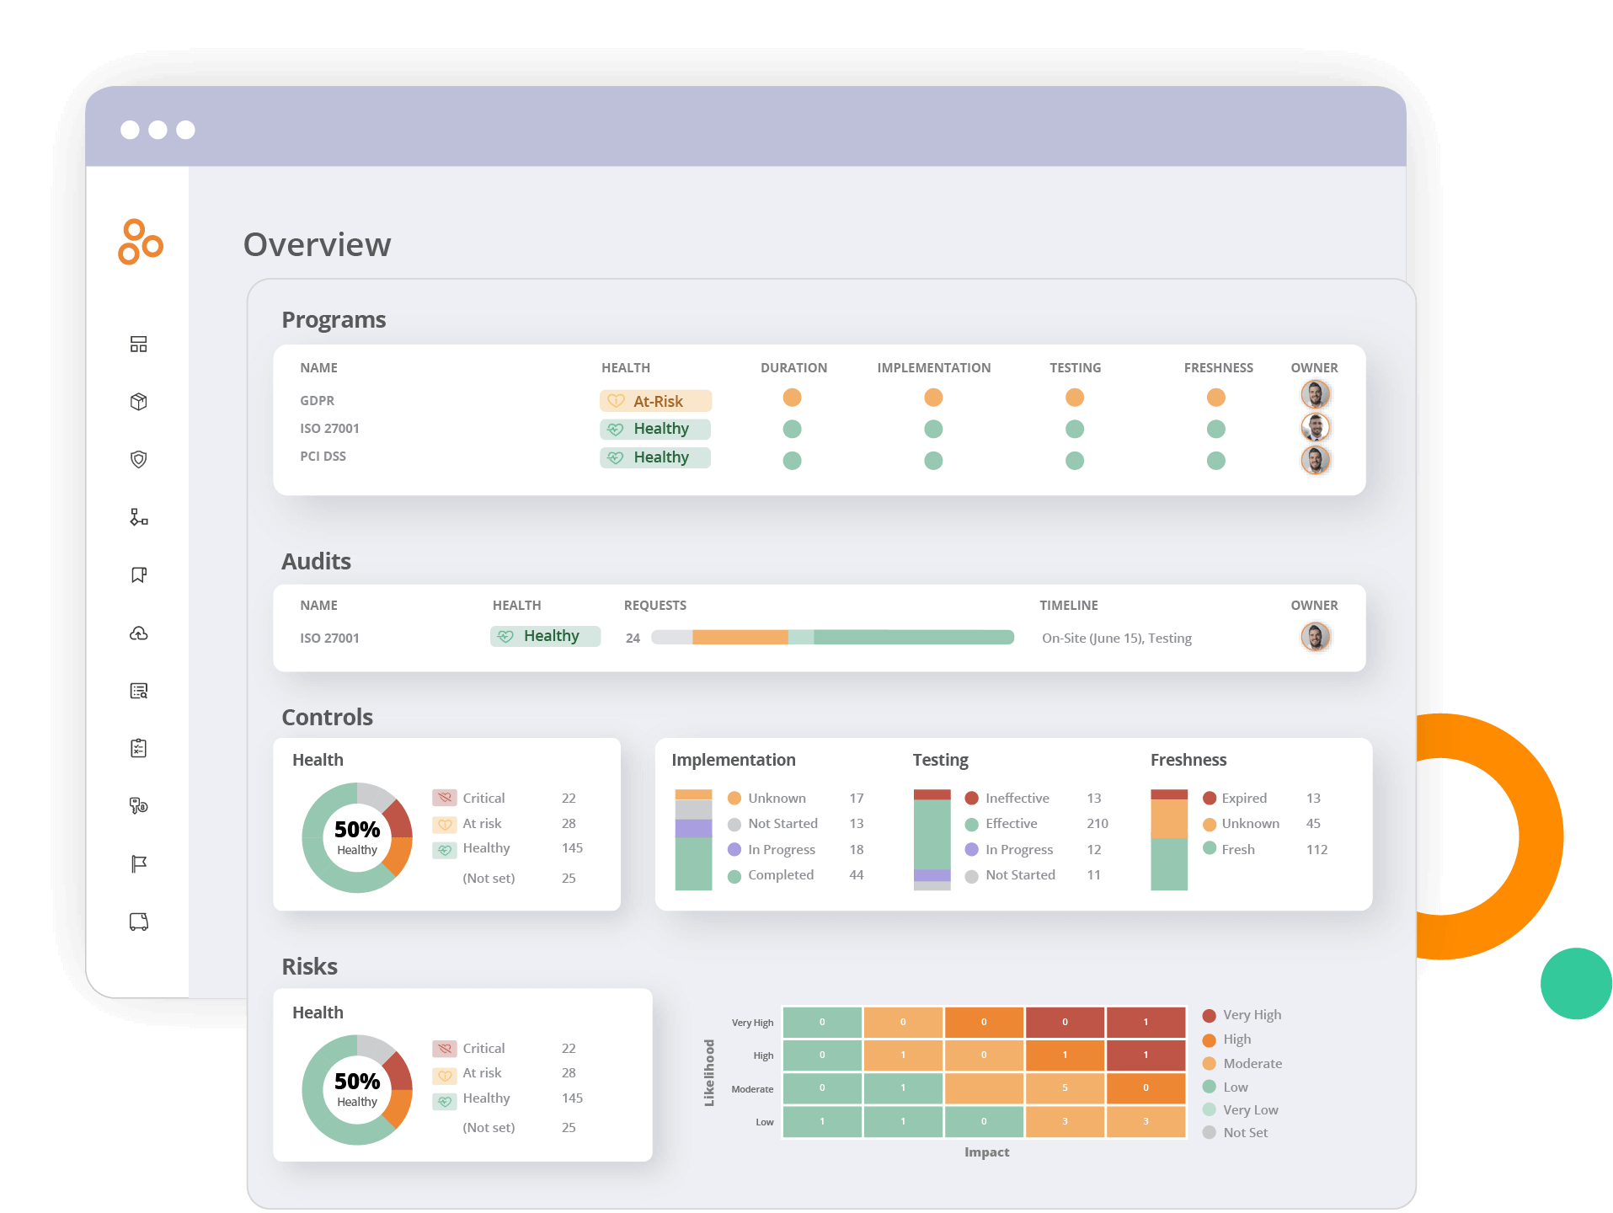Open the ISO 27001 audit name
This screenshot has width=1613, height=1213.
329,639
